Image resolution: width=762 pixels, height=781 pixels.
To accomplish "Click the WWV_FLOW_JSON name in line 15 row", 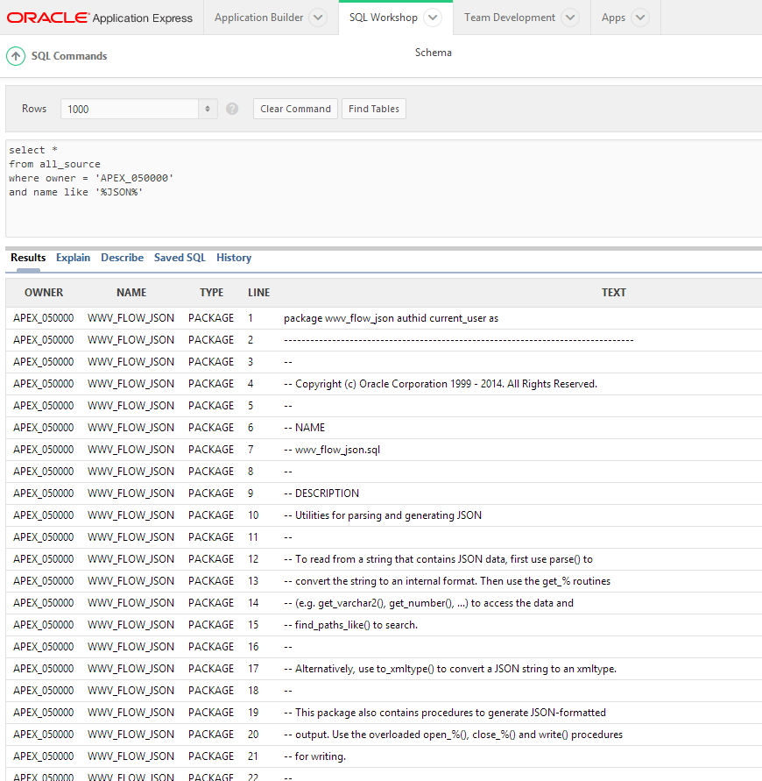I will coord(131,625).
